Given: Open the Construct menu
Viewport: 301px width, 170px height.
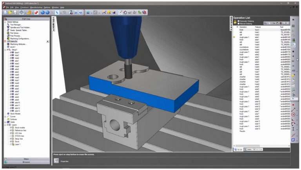Looking at the screenshot, I should (x=24, y=7).
